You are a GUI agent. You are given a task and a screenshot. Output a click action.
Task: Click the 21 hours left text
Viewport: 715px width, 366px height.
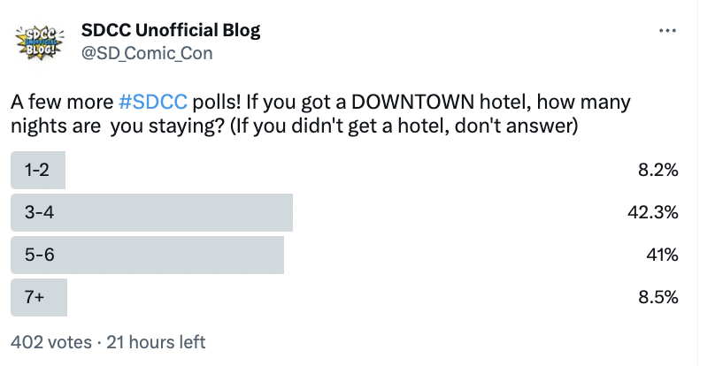pyautogui.click(x=156, y=342)
